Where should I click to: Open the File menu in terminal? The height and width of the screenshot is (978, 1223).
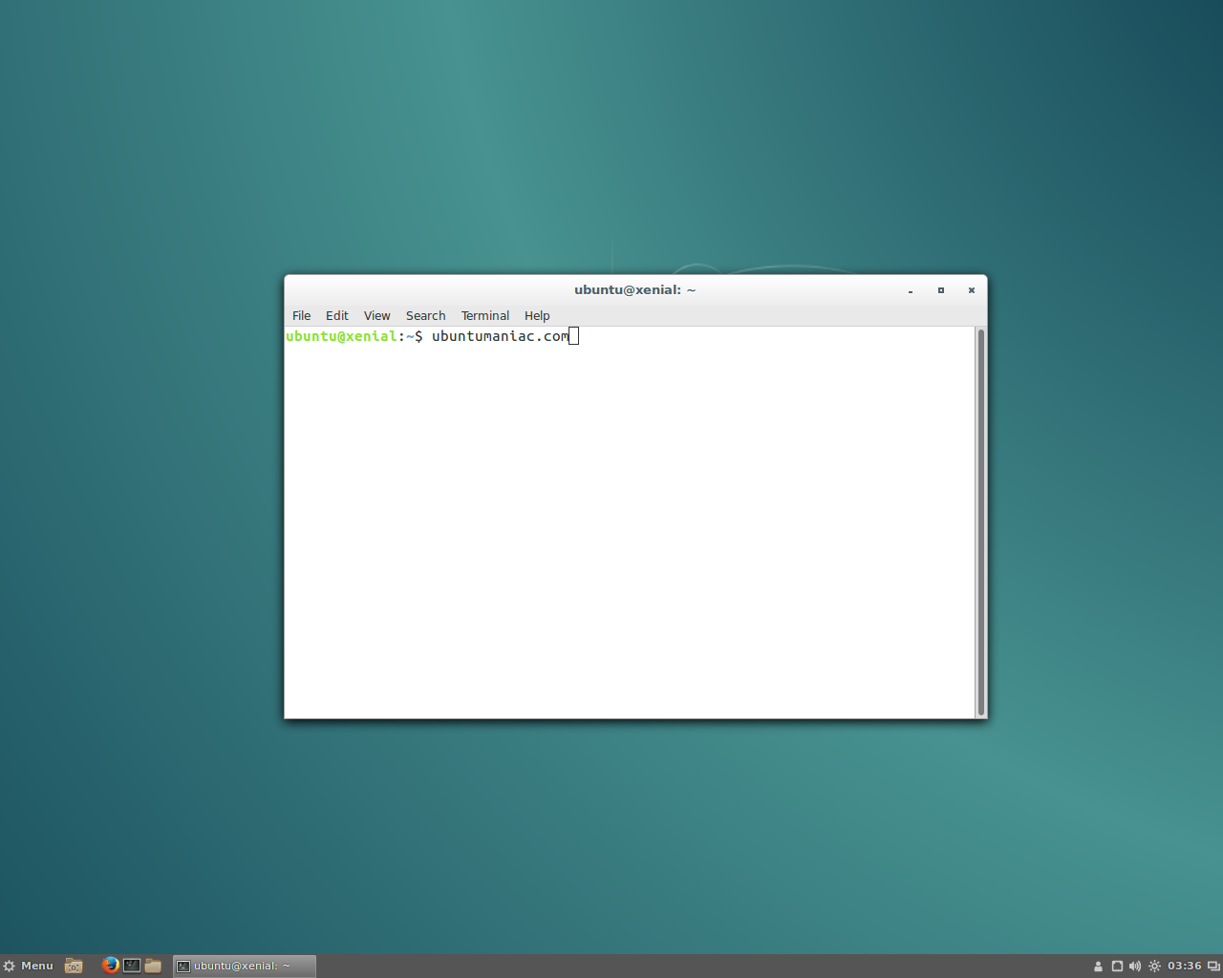tap(301, 315)
